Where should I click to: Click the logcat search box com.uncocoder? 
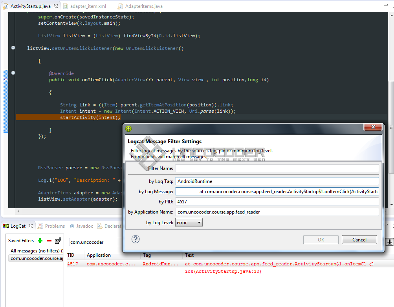click(95, 242)
